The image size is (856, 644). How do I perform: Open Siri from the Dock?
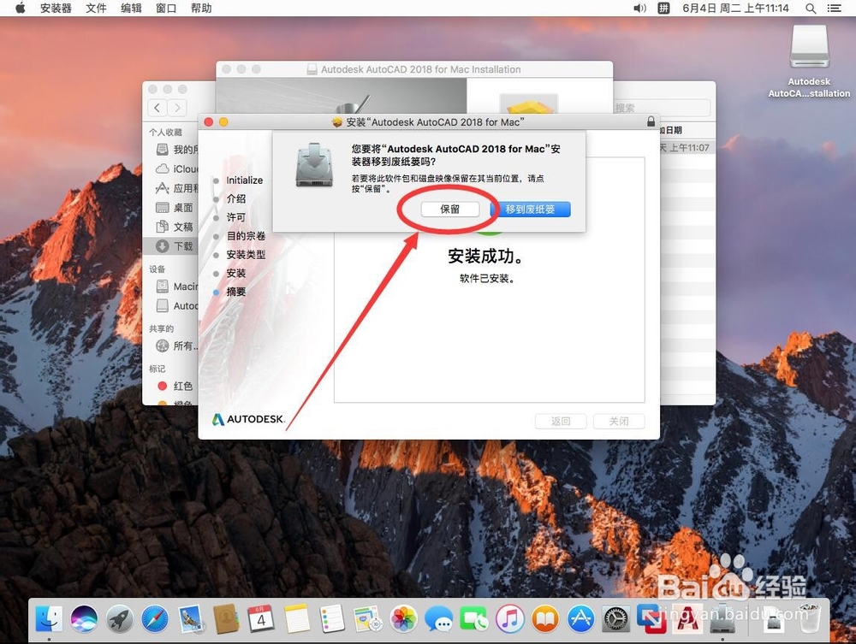pyautogui.click(x=84, y=619)
